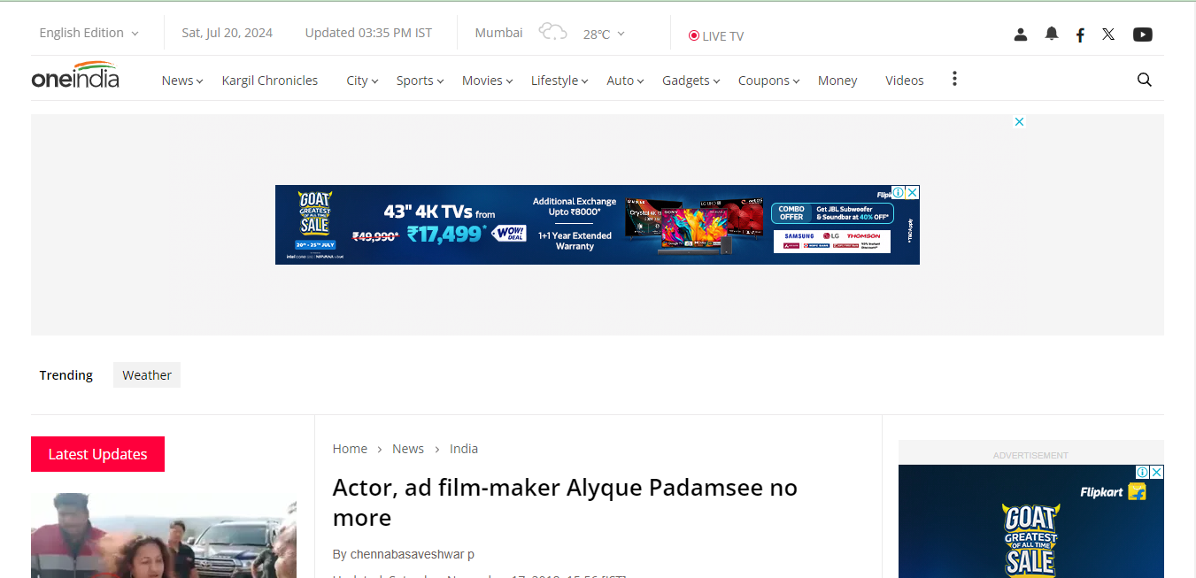Open the Facebook icon in header
The width and height of the screenshot is (1196, 578).
tap(1080, 35)
